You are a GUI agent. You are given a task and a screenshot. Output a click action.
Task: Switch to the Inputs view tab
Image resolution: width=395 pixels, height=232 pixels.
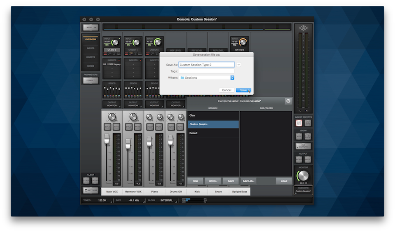pos(91,48)
